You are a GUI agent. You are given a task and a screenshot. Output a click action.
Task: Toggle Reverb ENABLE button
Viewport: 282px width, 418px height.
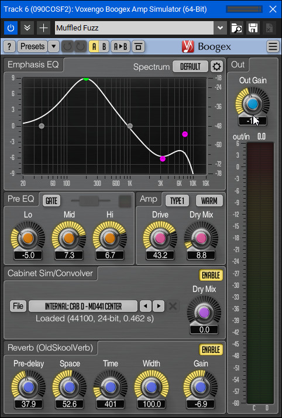coord(211,349)
